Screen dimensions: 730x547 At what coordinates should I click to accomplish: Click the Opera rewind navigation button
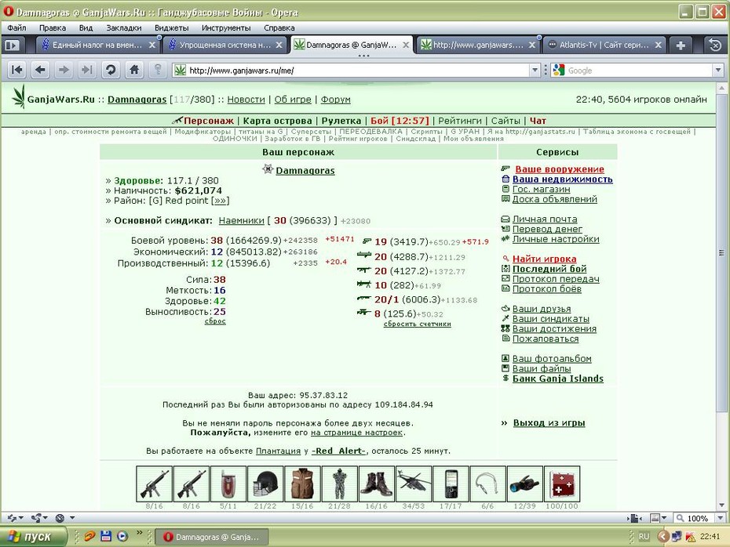tap(17, 71)
